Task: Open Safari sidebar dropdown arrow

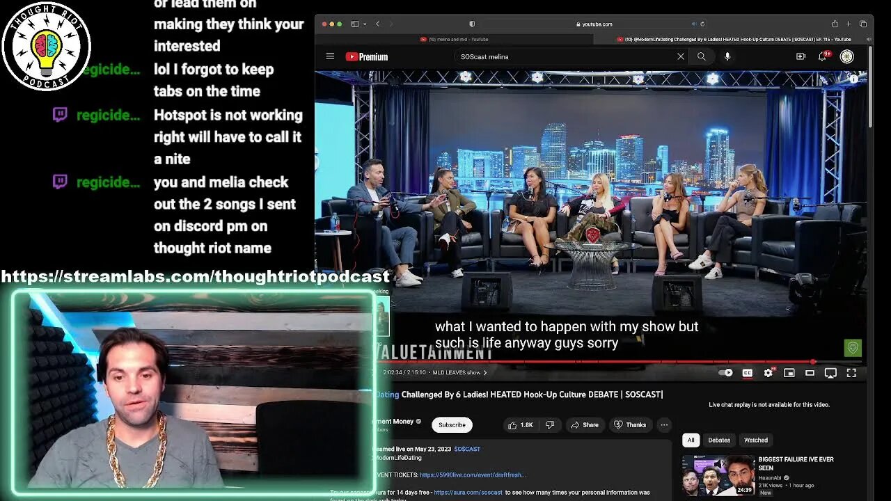Action: point(364,24)
